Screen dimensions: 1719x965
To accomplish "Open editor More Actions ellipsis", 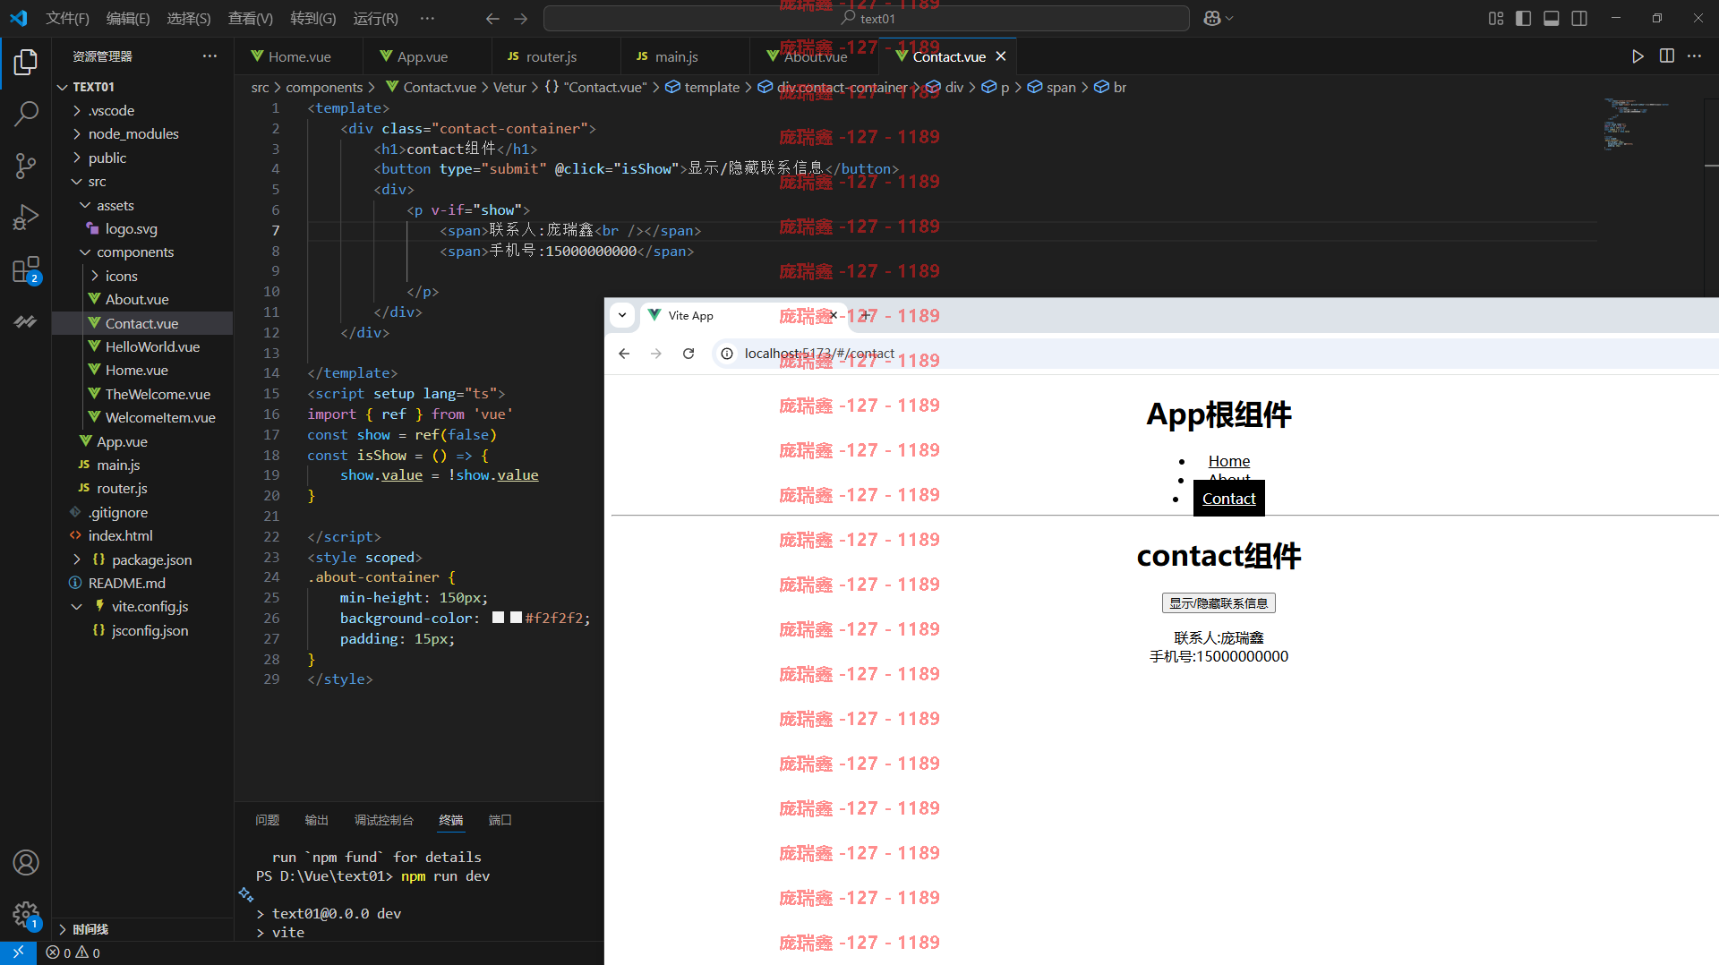I will (1694, 56).
